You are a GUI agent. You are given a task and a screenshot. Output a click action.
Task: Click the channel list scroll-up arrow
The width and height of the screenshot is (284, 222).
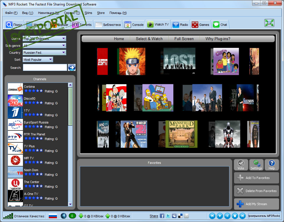(70, 85)
